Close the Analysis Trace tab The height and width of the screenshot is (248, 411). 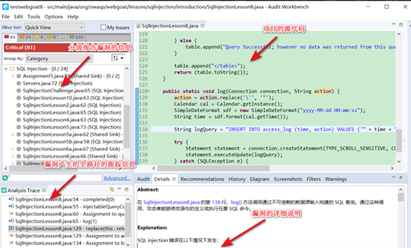point(44,190)
